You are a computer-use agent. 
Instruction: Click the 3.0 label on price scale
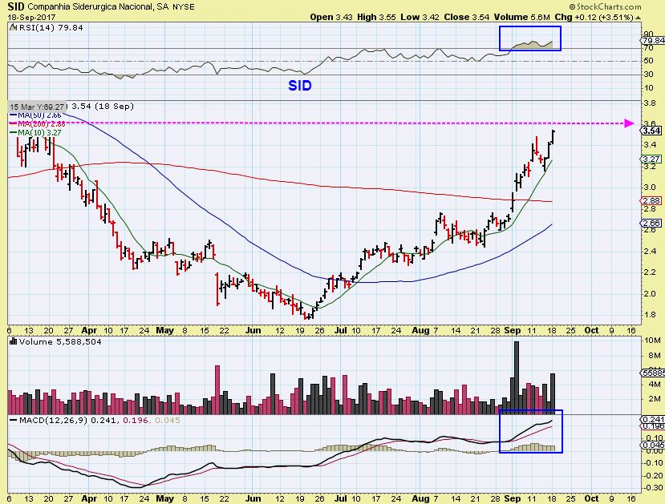click(649, 187)
